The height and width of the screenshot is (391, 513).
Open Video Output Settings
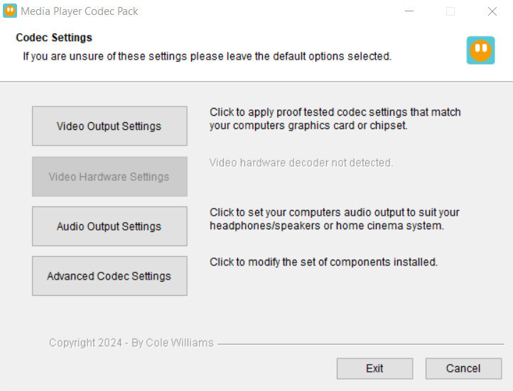click(109, 126)
